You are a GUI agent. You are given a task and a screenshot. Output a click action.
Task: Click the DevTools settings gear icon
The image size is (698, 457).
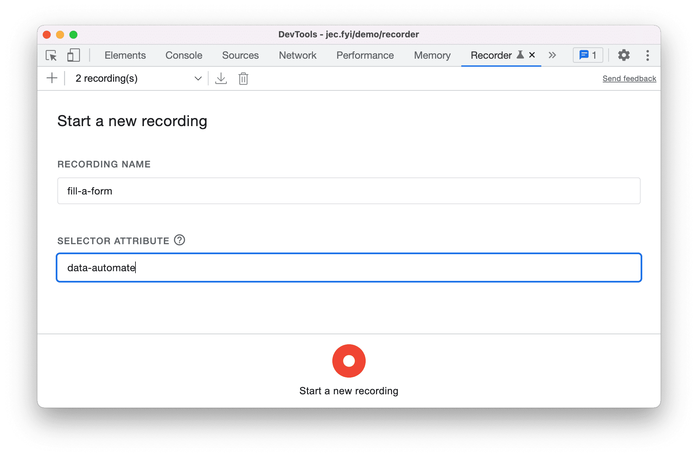pyautogui.click(x=624, y=55)
